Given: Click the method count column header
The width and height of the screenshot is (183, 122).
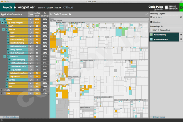Looking at the screenshot, I should pyautogui.click(x=37, y=14).
